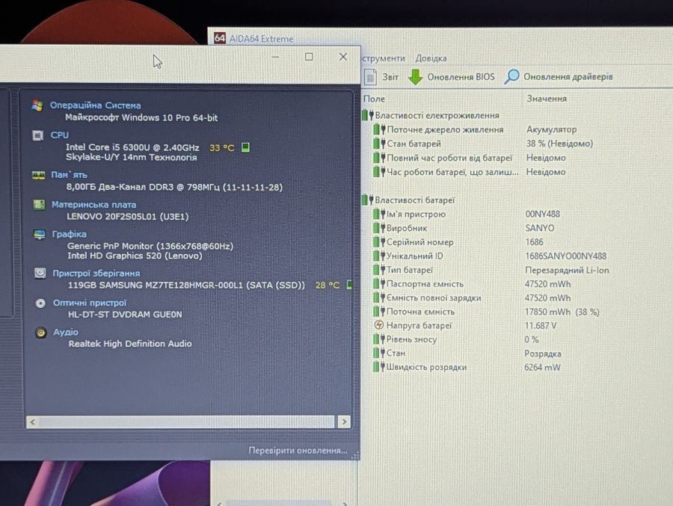The width and height of the screenshot is (673, 506).
Task: Click battery icon beside Ім'я пристрою
Action: pos(378,214)
